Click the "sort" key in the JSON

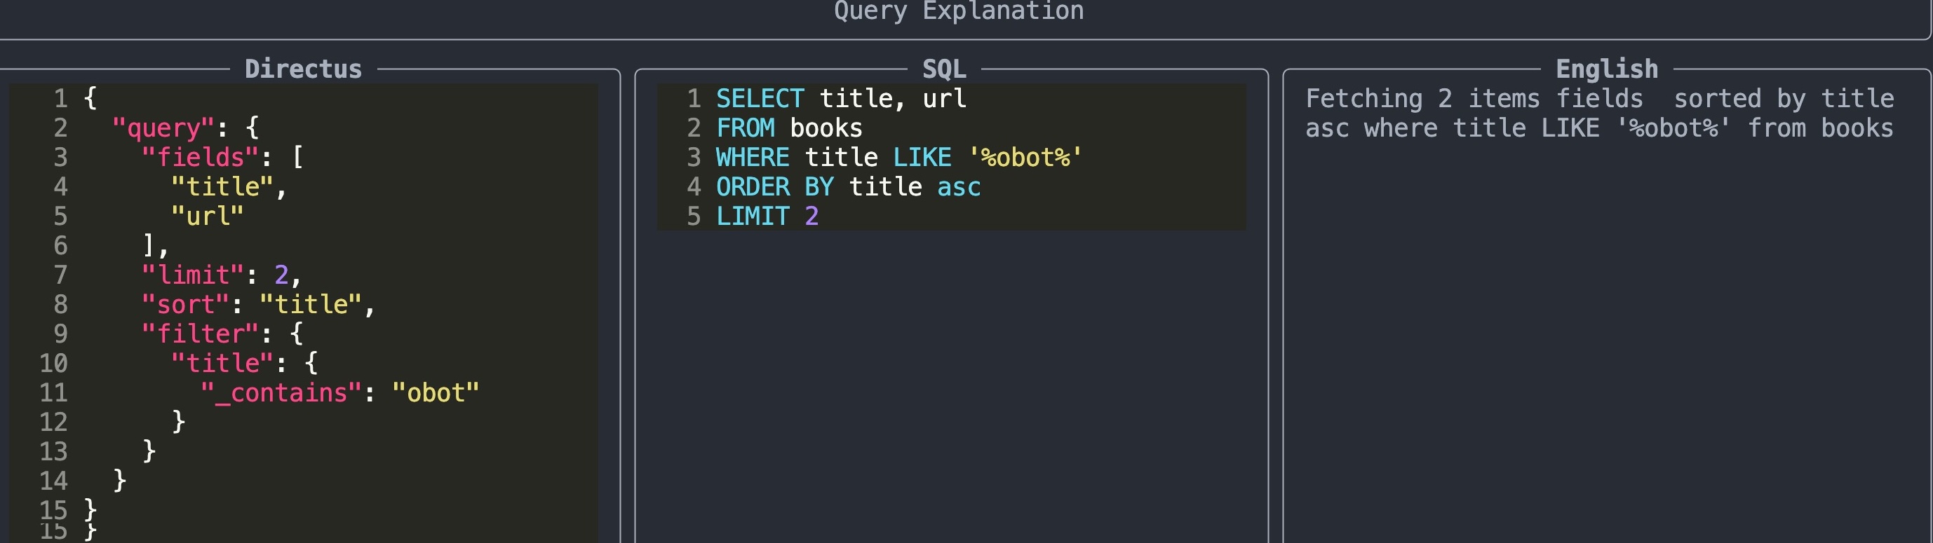point(185,305)
